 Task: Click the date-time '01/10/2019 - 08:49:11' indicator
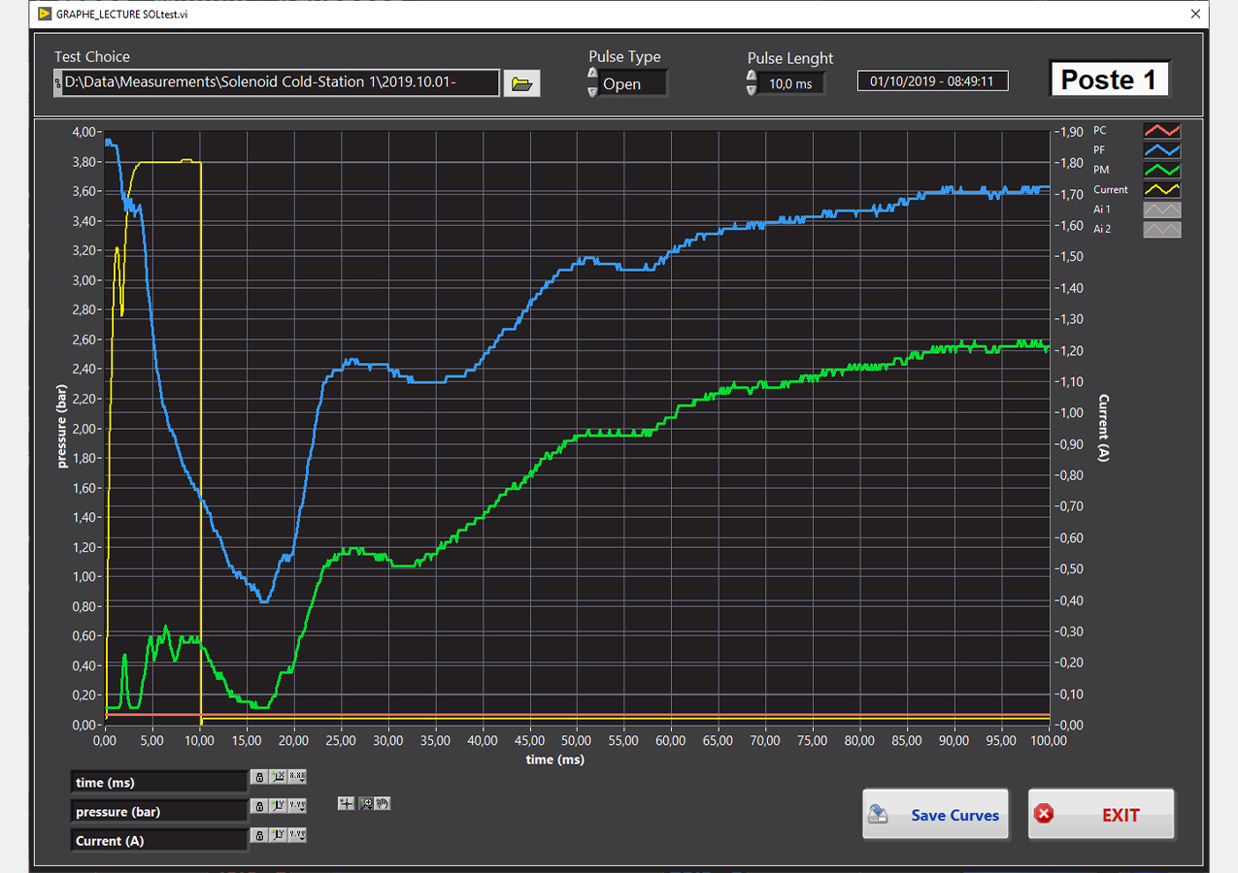point(933,81)
